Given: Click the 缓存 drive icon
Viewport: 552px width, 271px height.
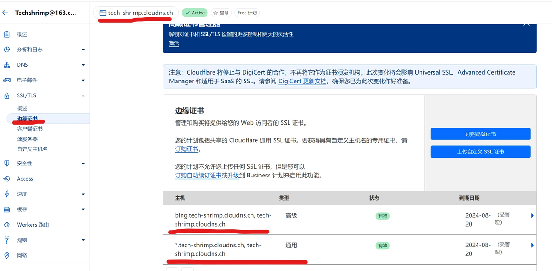Looking at the screenshot, I should (6, 209).
